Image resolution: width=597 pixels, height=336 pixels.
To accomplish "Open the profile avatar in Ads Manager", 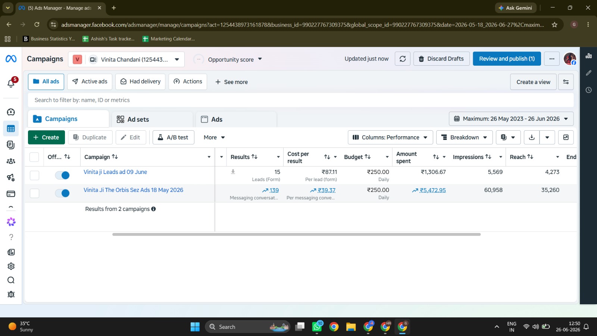I will (570, 59).
